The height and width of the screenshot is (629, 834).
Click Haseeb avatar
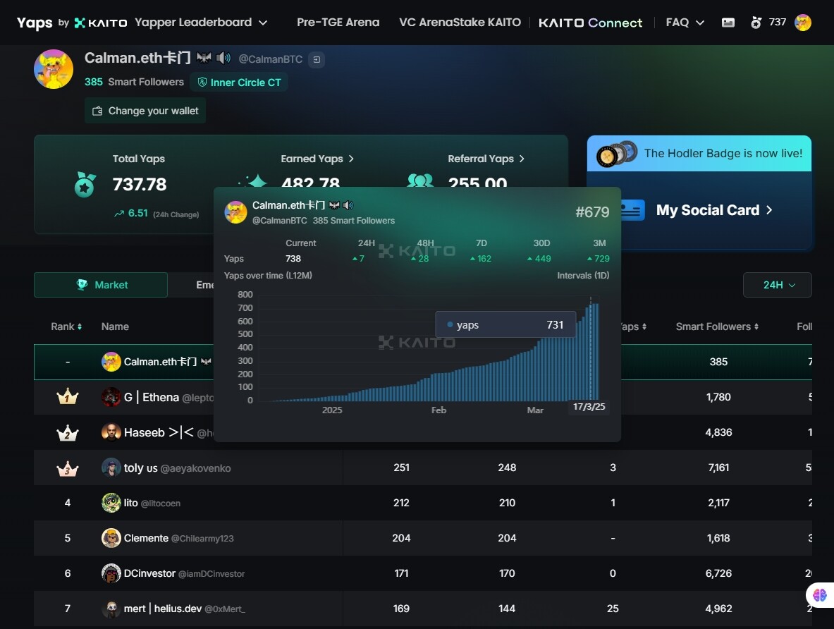tap(111, 432)
